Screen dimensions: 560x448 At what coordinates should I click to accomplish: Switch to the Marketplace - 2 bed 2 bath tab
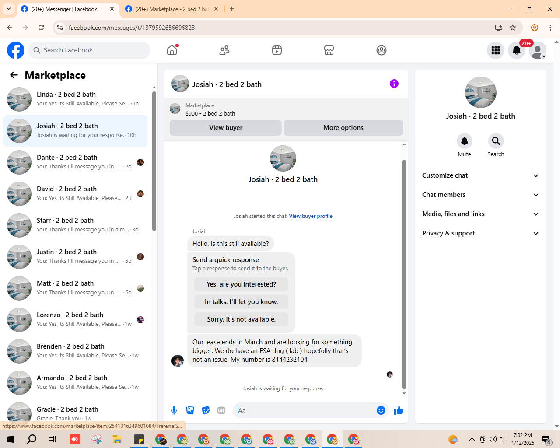pyautogui.click(x=171, y=9)
